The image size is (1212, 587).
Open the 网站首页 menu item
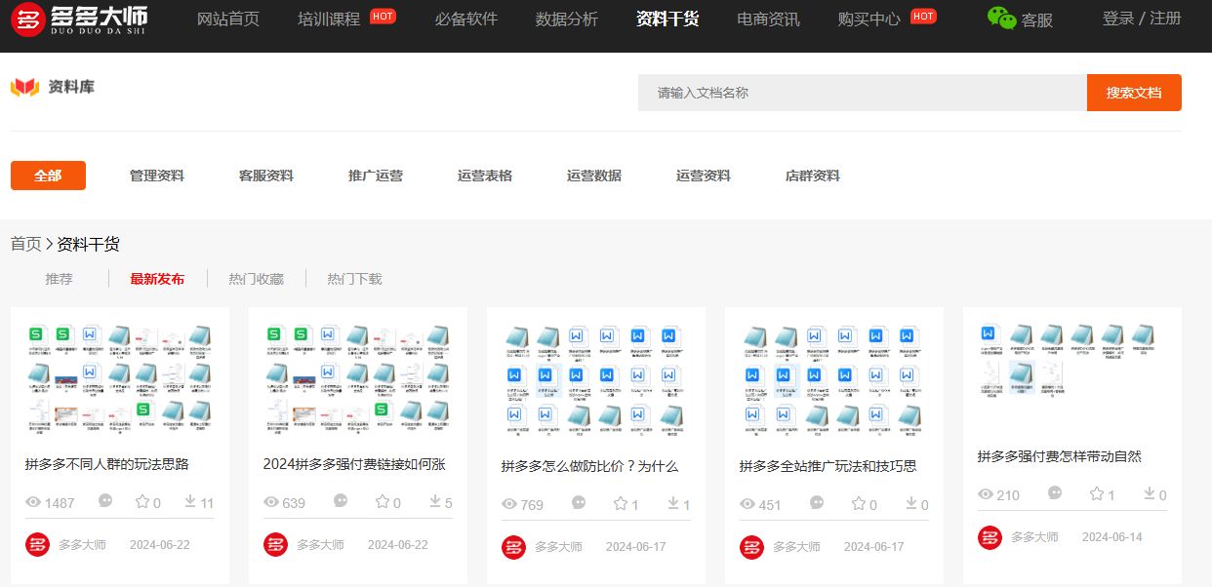228,19
